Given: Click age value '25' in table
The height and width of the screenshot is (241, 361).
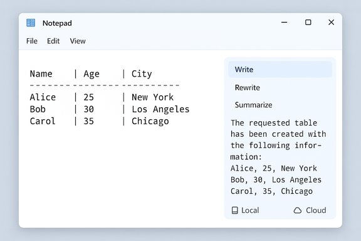Looking at the screenshot, I should click(88, 97).
